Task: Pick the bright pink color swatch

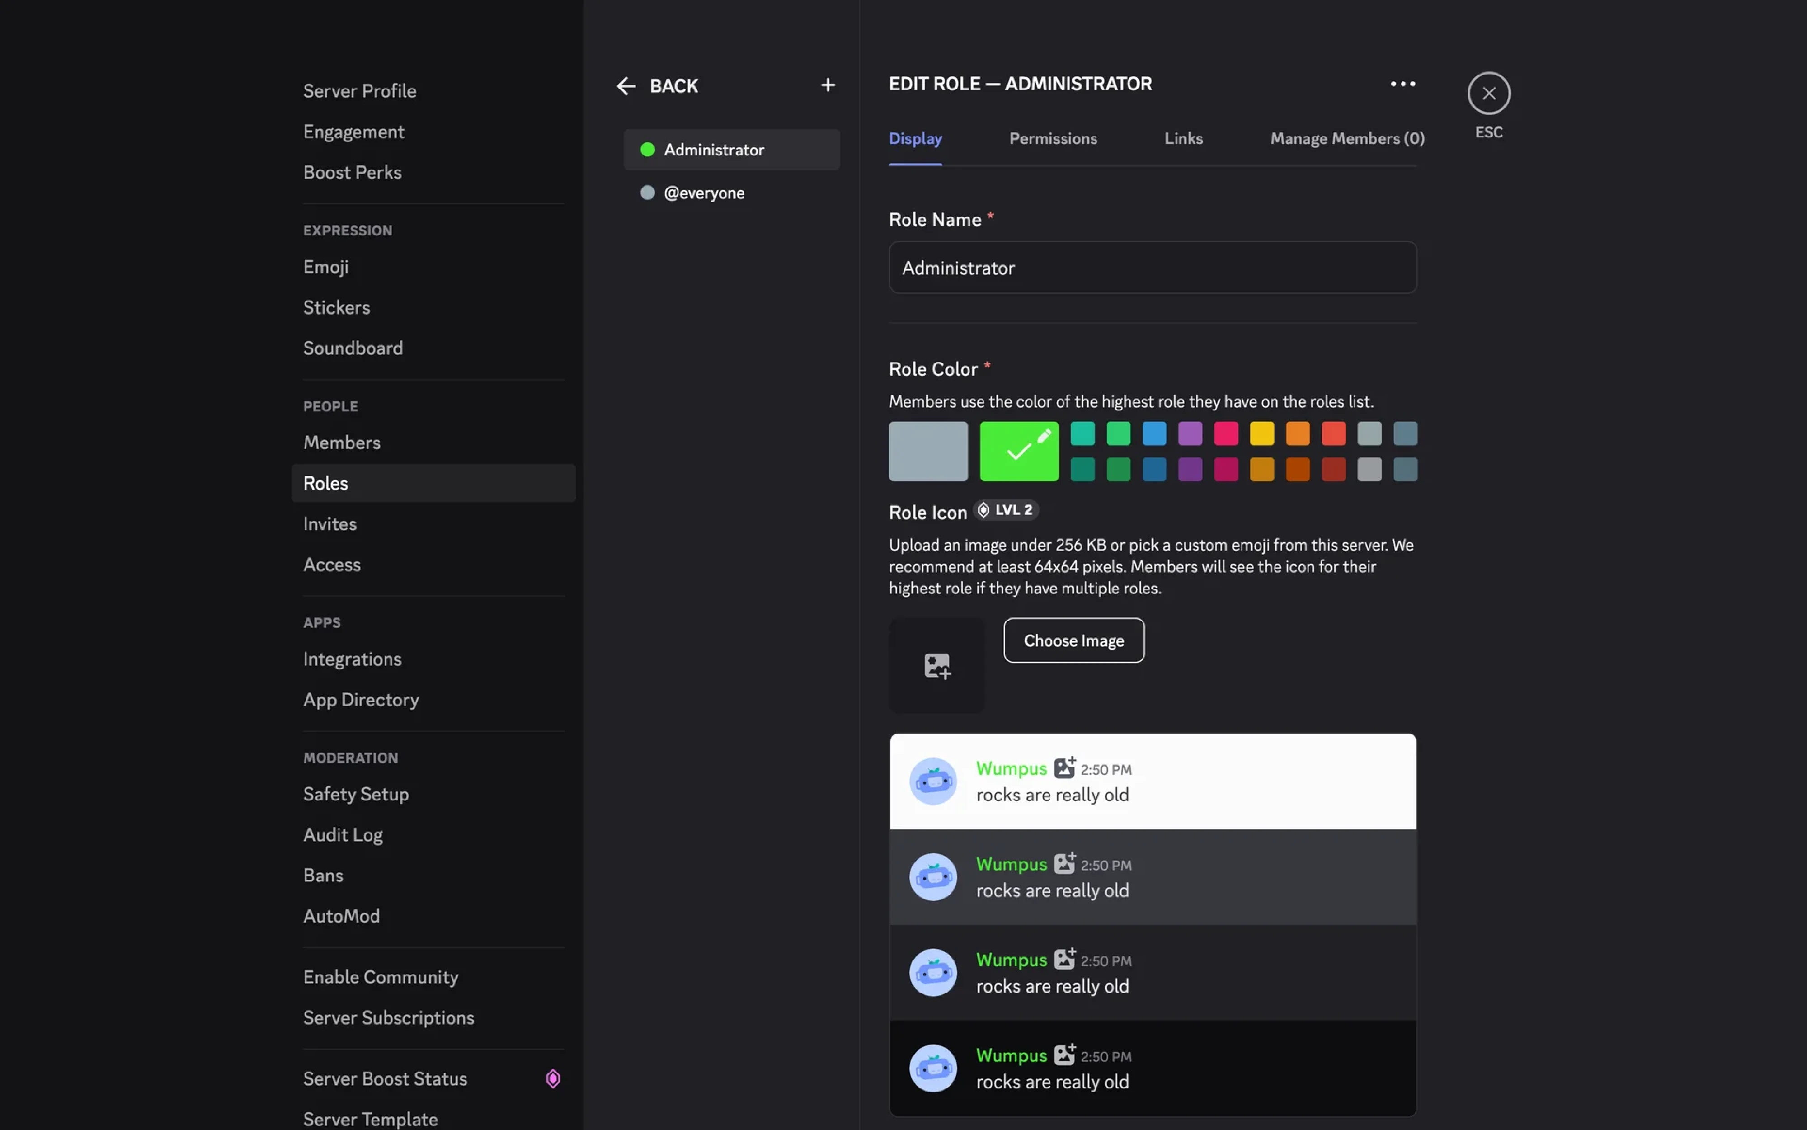Action: point(1226,433)
